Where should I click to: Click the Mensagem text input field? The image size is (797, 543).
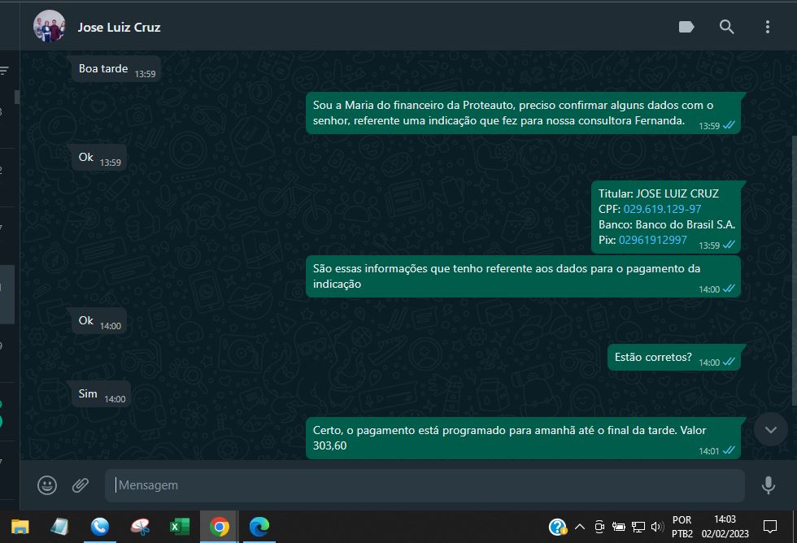[x=423, y=485]
